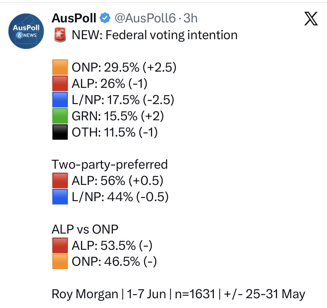Click the blue square beside L/NP 17.5%
The height and width of the screenshot is (308, 327).
tap(60, 100)
